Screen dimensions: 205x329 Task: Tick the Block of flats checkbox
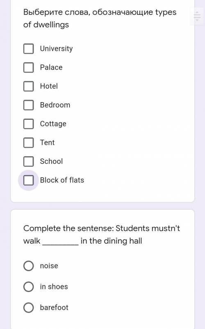pyautogui.click(x=29, y=180)
